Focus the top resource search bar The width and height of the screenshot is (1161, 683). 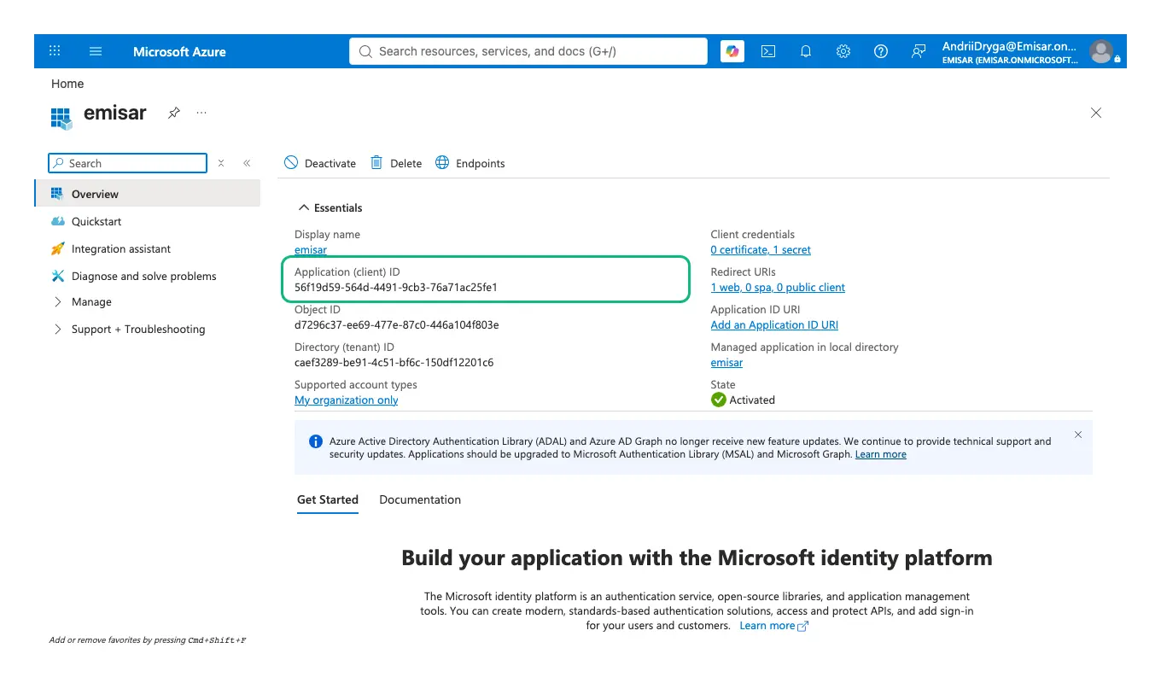(528, 51)
